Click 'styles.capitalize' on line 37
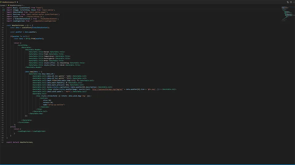The height and width of the screenshot is (165, 295). tap(61, 87)
